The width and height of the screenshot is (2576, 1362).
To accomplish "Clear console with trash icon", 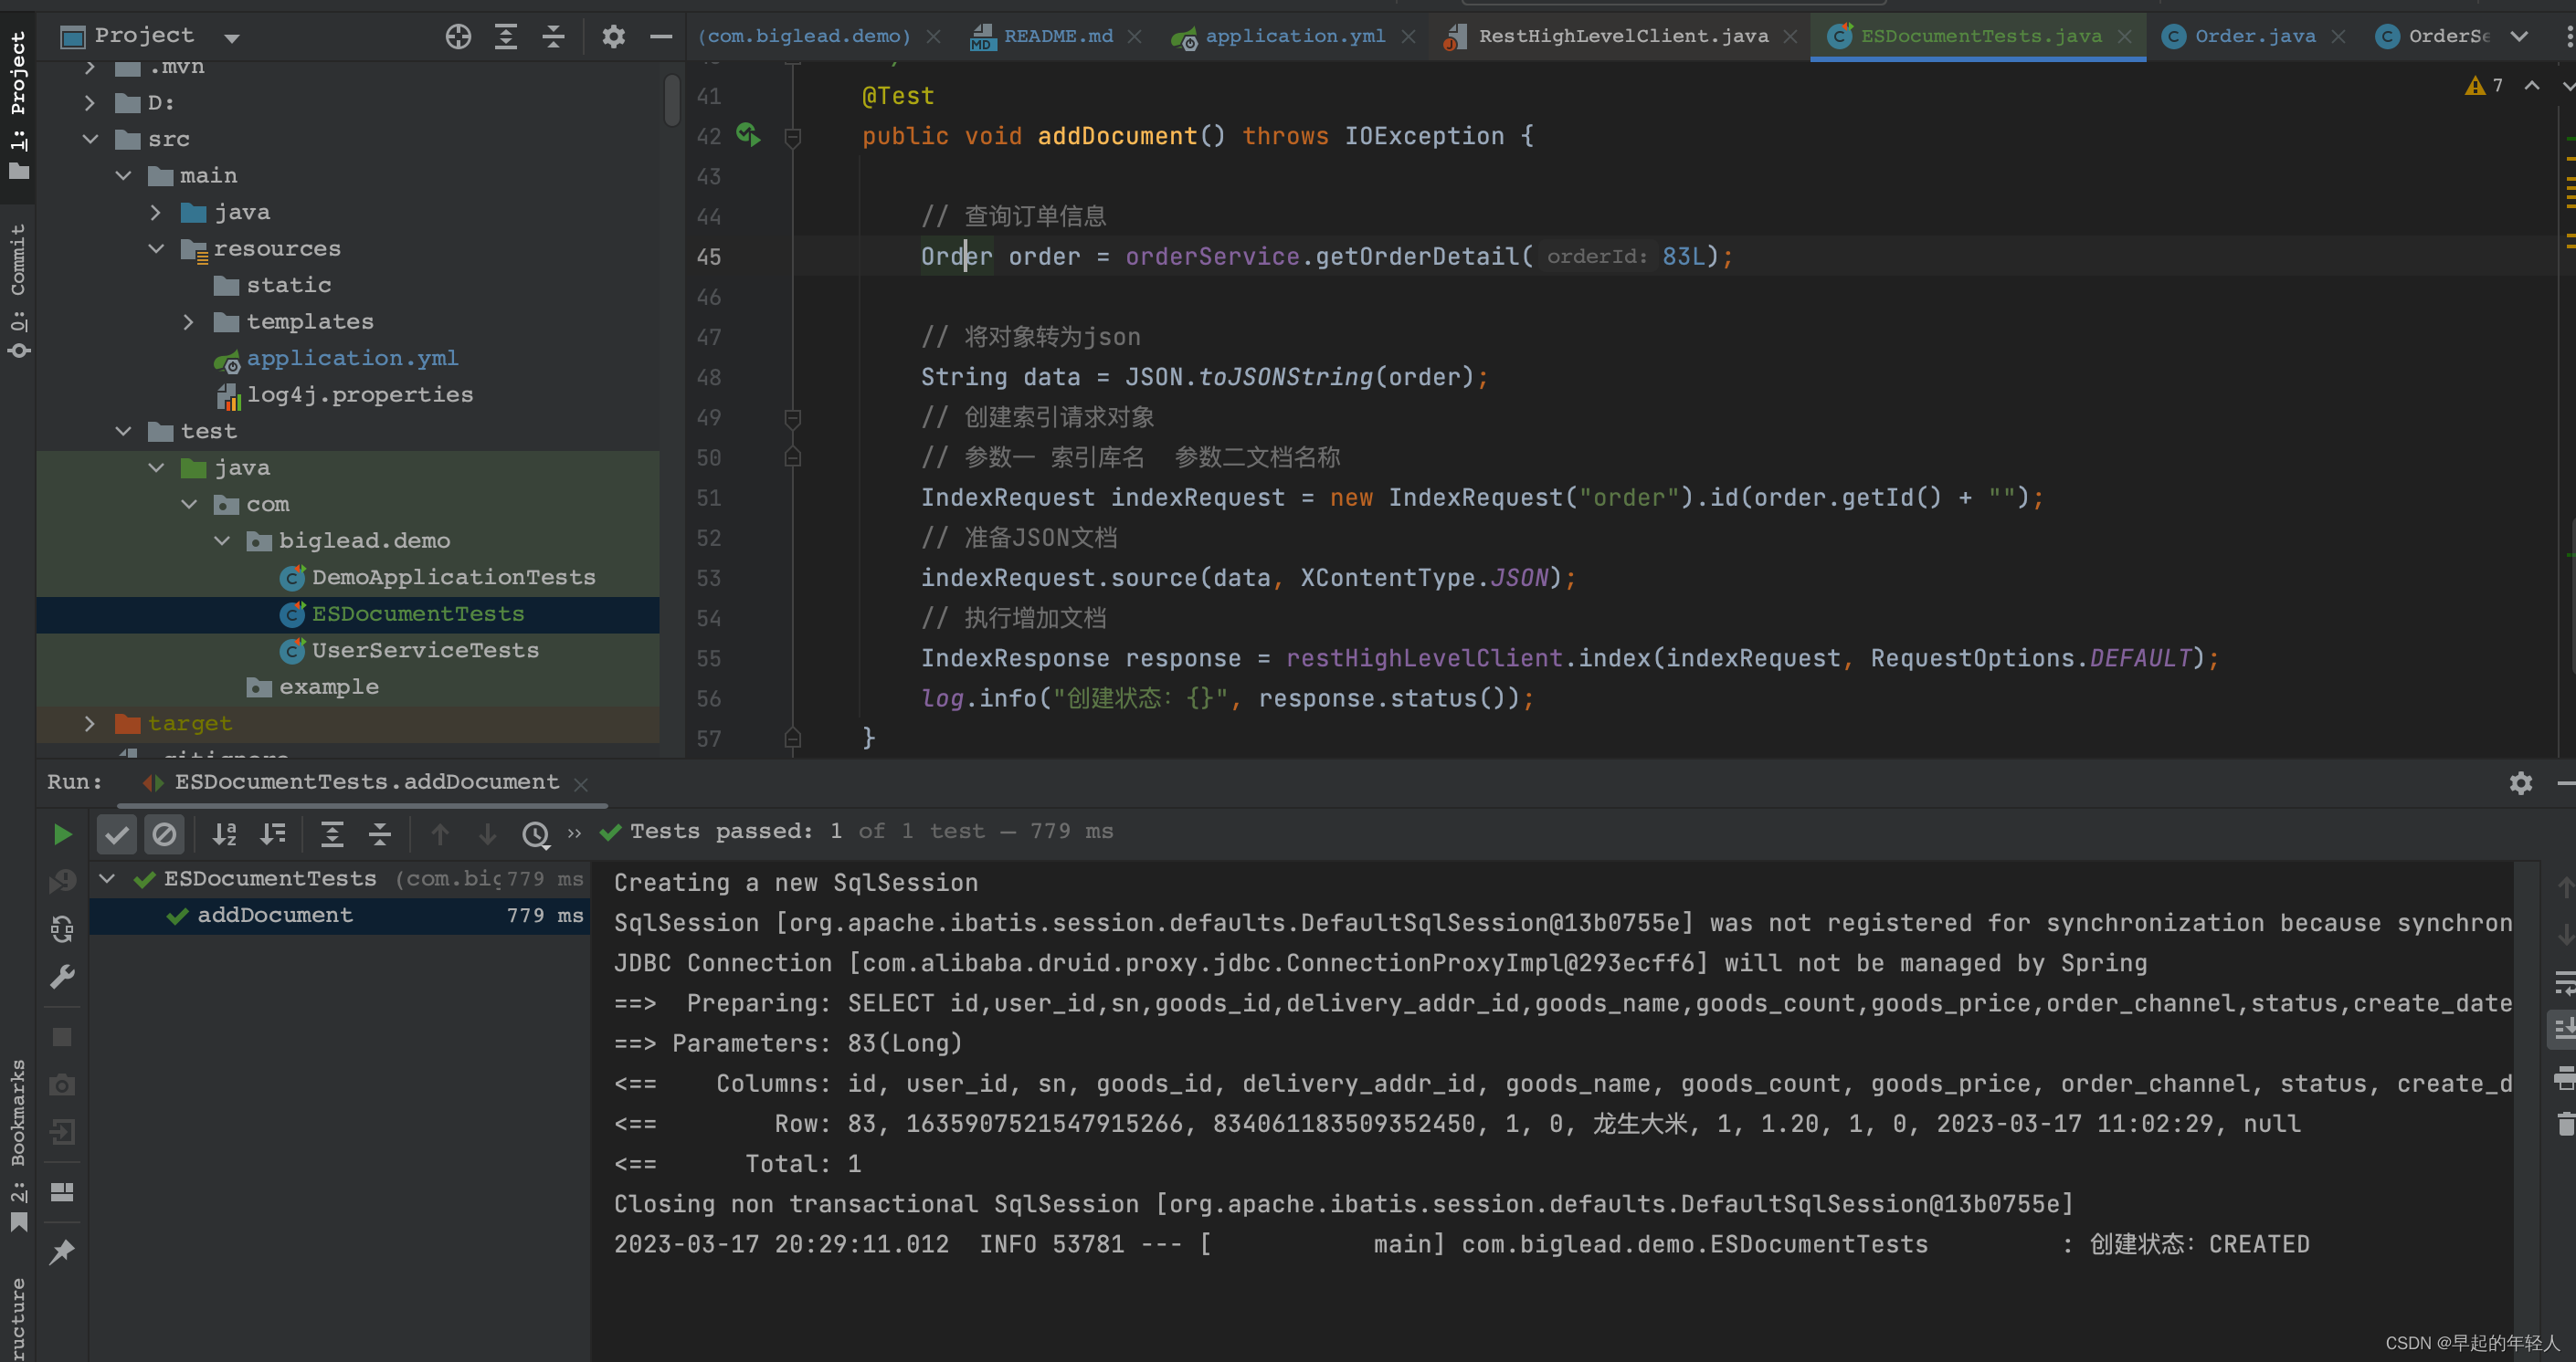I will point(2565,1124).
